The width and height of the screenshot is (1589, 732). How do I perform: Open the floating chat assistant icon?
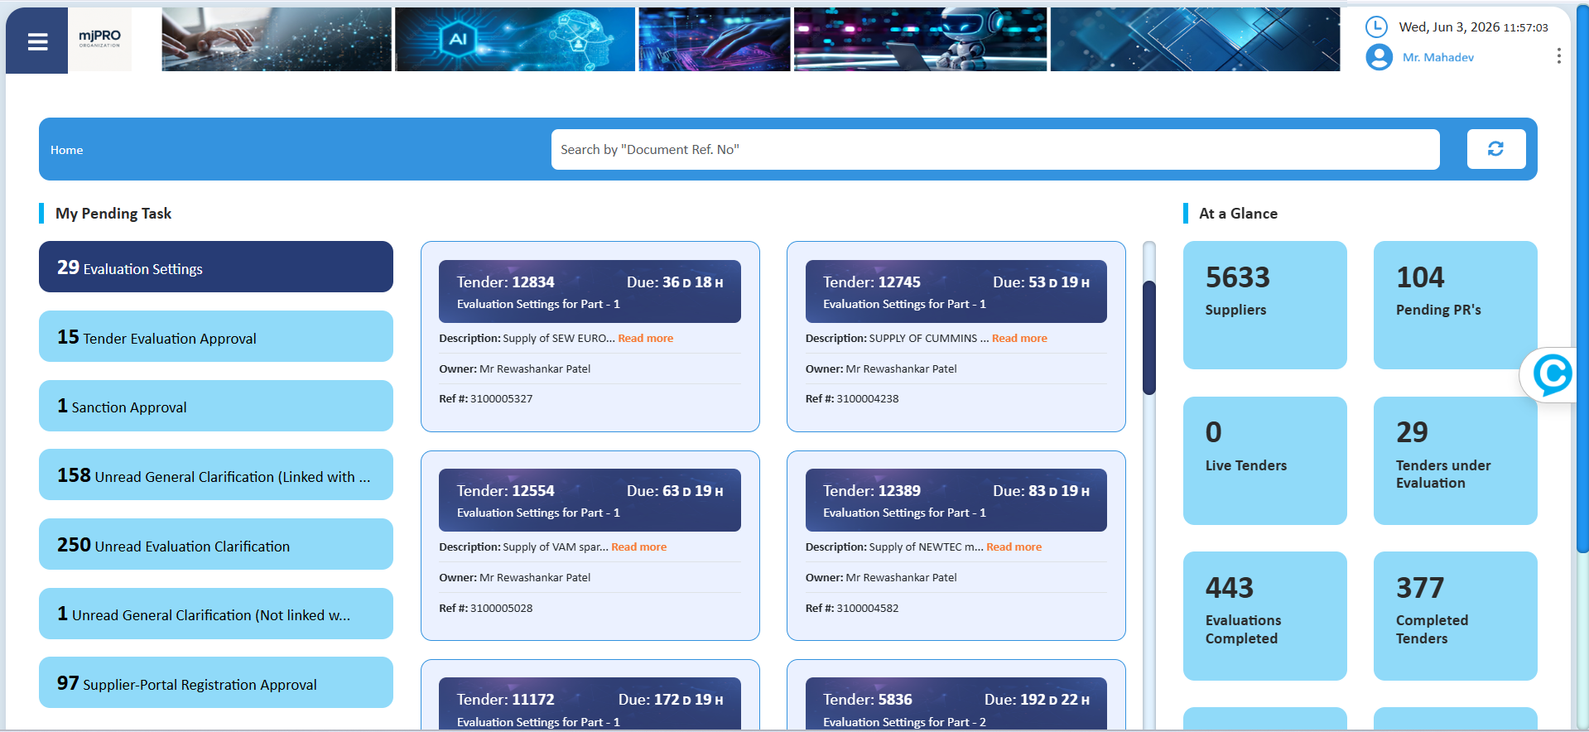1551,374
